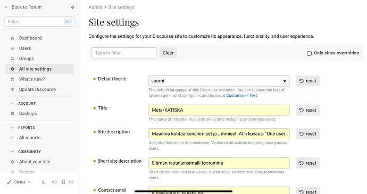The image size is (367, 194).
Task: Click the Users people icon in sidebar
Action: point(12,48)
